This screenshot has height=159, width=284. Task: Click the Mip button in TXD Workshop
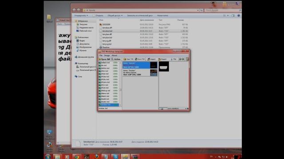click(x=174, y=59)
